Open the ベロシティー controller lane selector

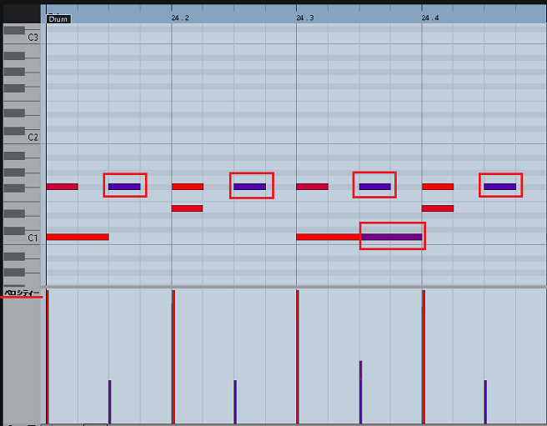point(22,293)
